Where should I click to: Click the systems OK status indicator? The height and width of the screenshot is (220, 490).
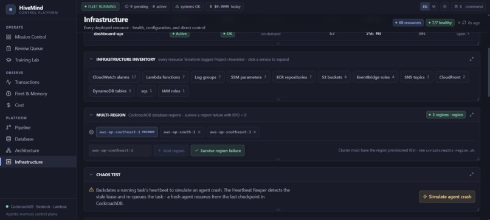click(x=187, y=6)
